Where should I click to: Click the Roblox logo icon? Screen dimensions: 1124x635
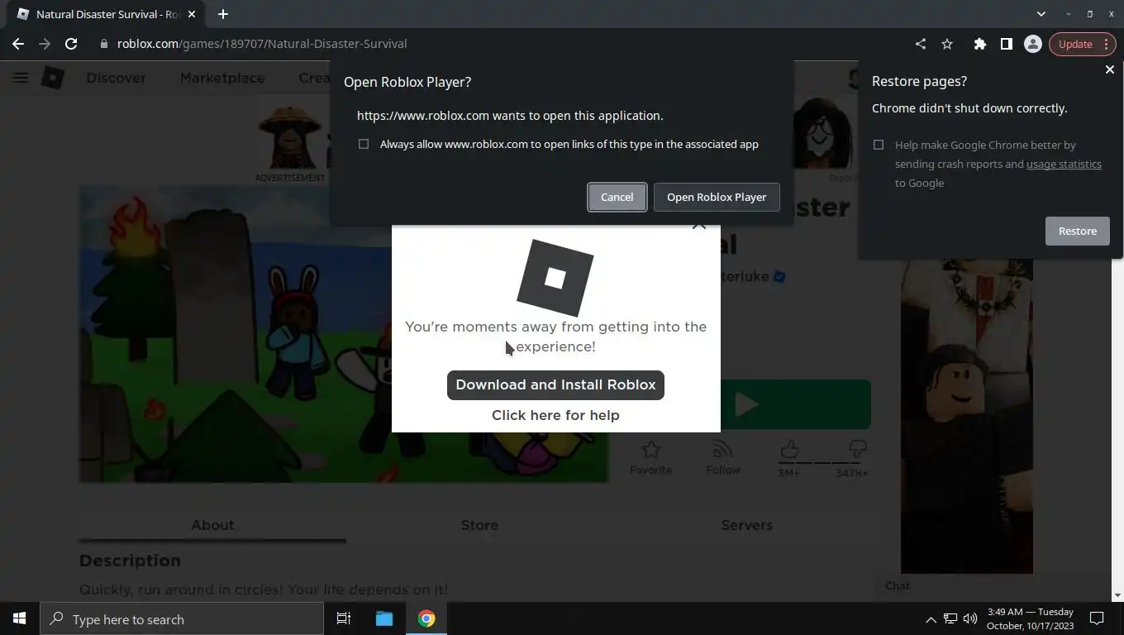coord(53,78)
